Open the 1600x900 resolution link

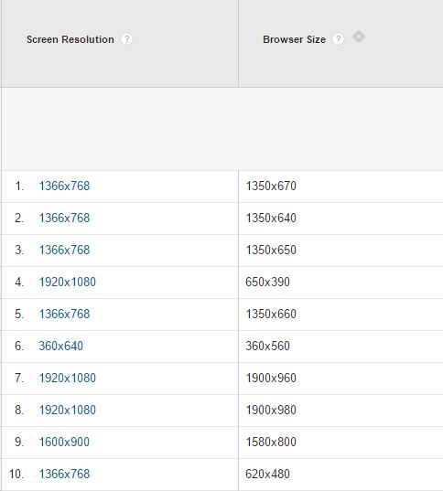point(64,443)
